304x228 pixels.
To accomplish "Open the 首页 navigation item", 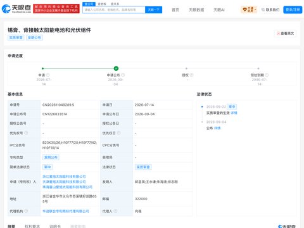I will click(175, 9).
